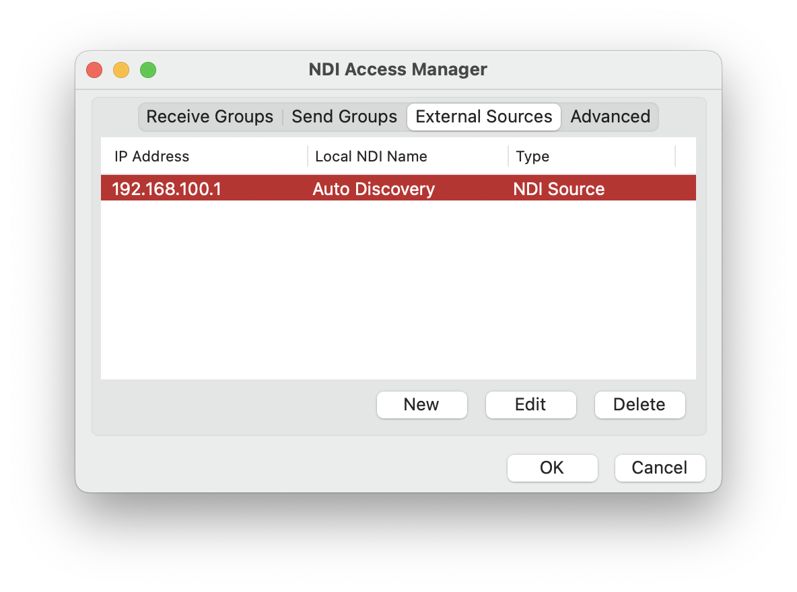Switch to the Receive Groups tab
This screenshot has height=592, width=797.
pos(209,116)
